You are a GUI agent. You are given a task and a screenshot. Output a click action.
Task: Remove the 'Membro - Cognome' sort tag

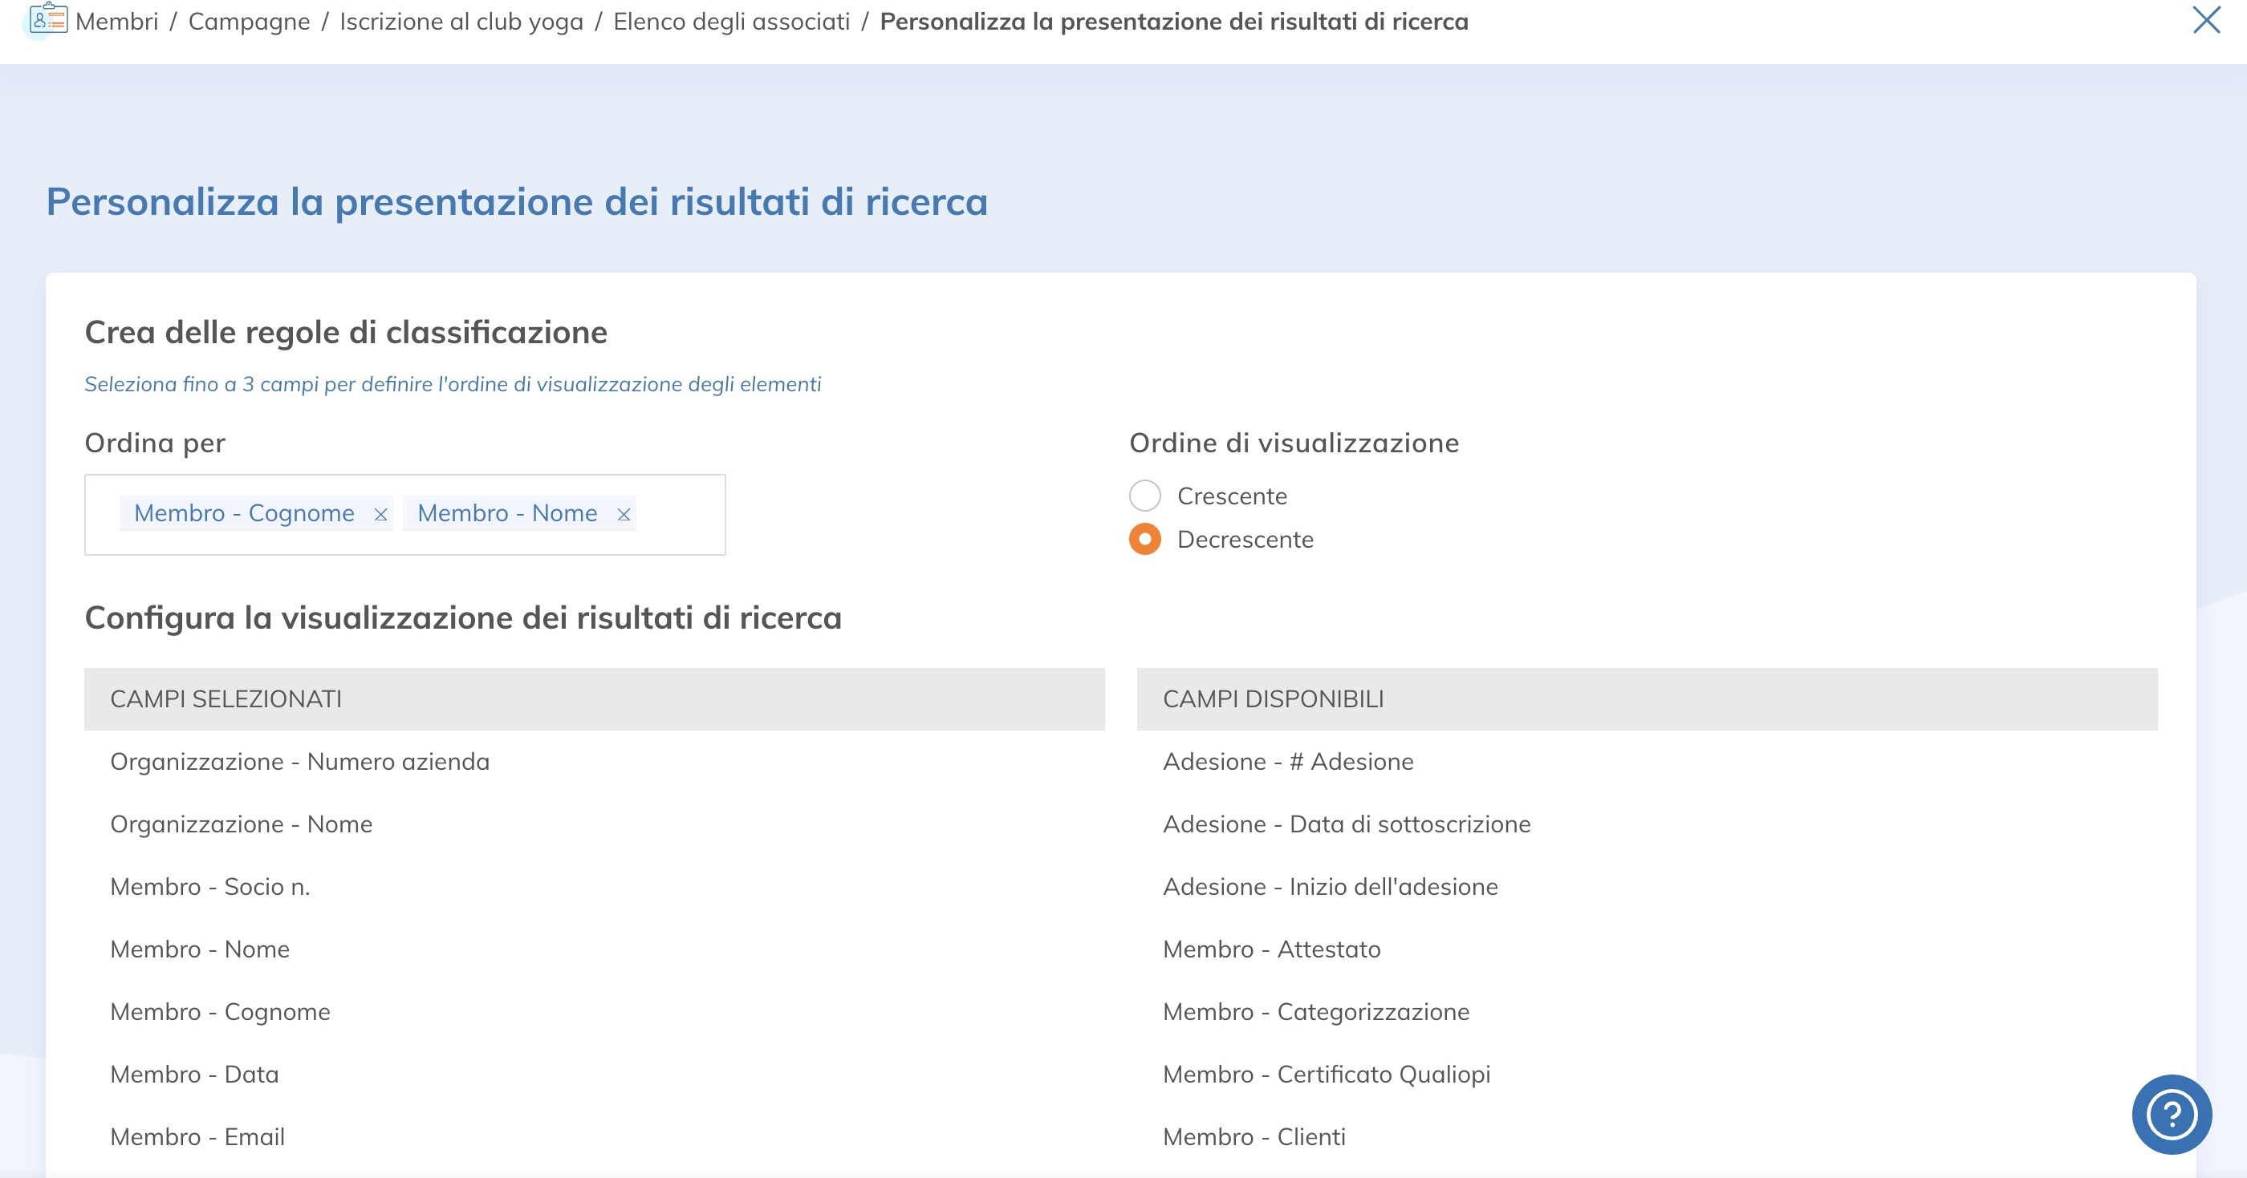click(x=380, y=515)
